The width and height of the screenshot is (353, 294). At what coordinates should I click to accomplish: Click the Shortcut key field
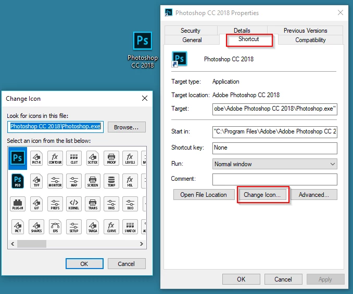tap(275, 148)
